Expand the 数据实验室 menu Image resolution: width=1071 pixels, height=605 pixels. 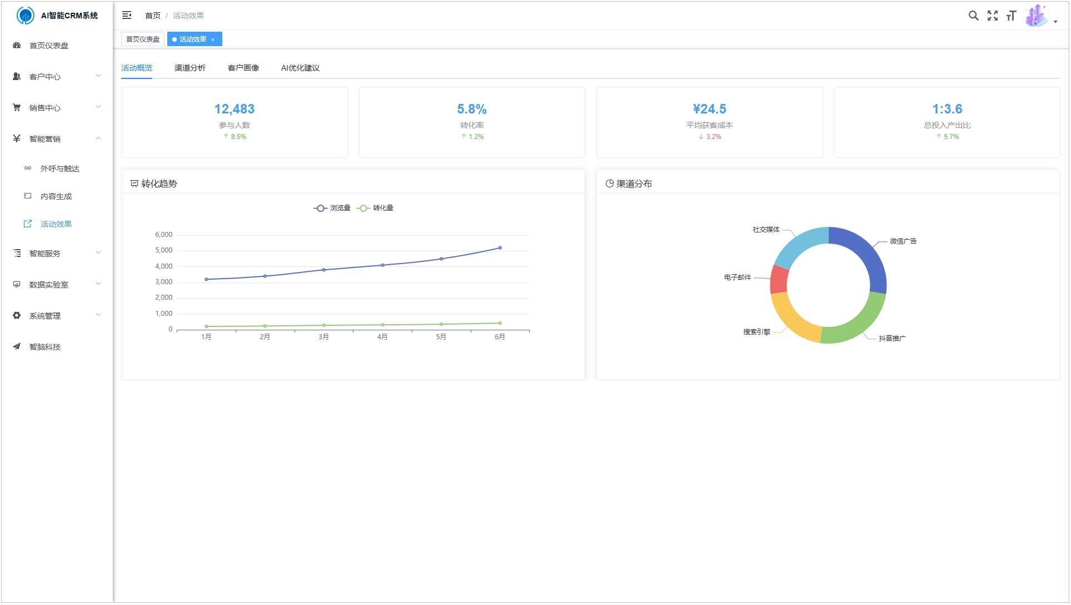click(x=56, y=285)
